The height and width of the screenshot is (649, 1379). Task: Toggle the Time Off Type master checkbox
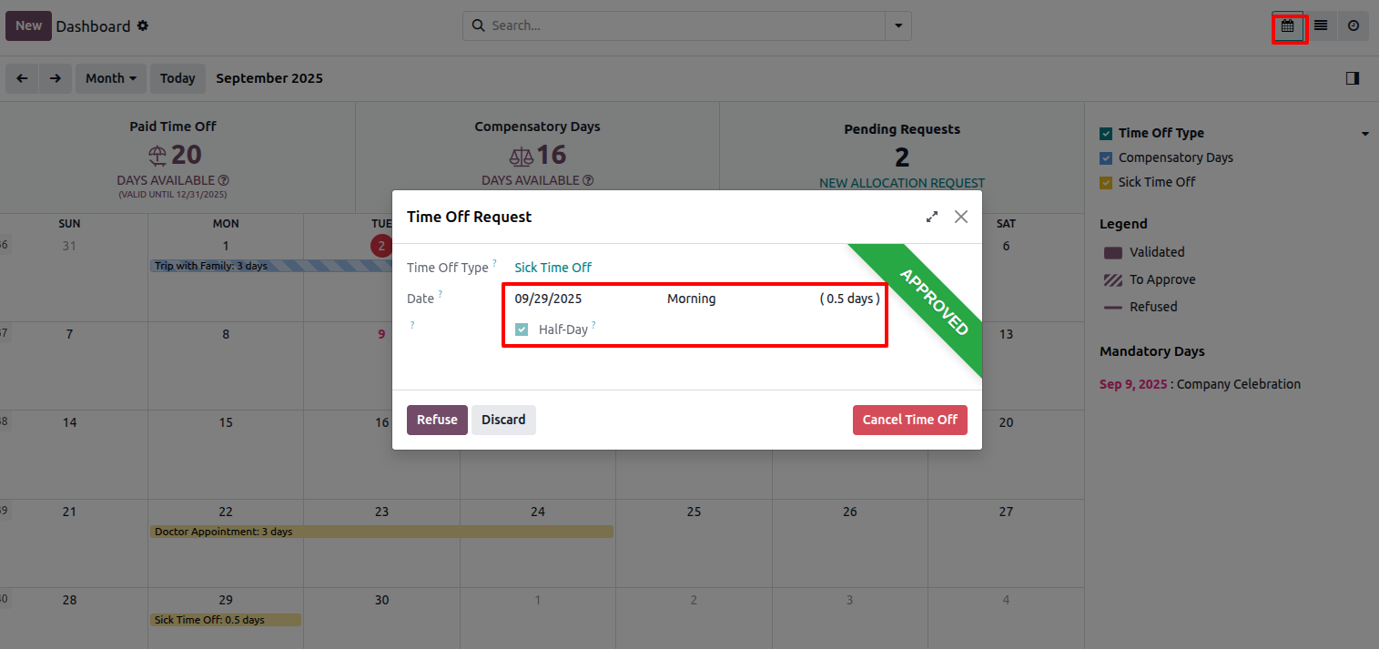point(1106,133)
